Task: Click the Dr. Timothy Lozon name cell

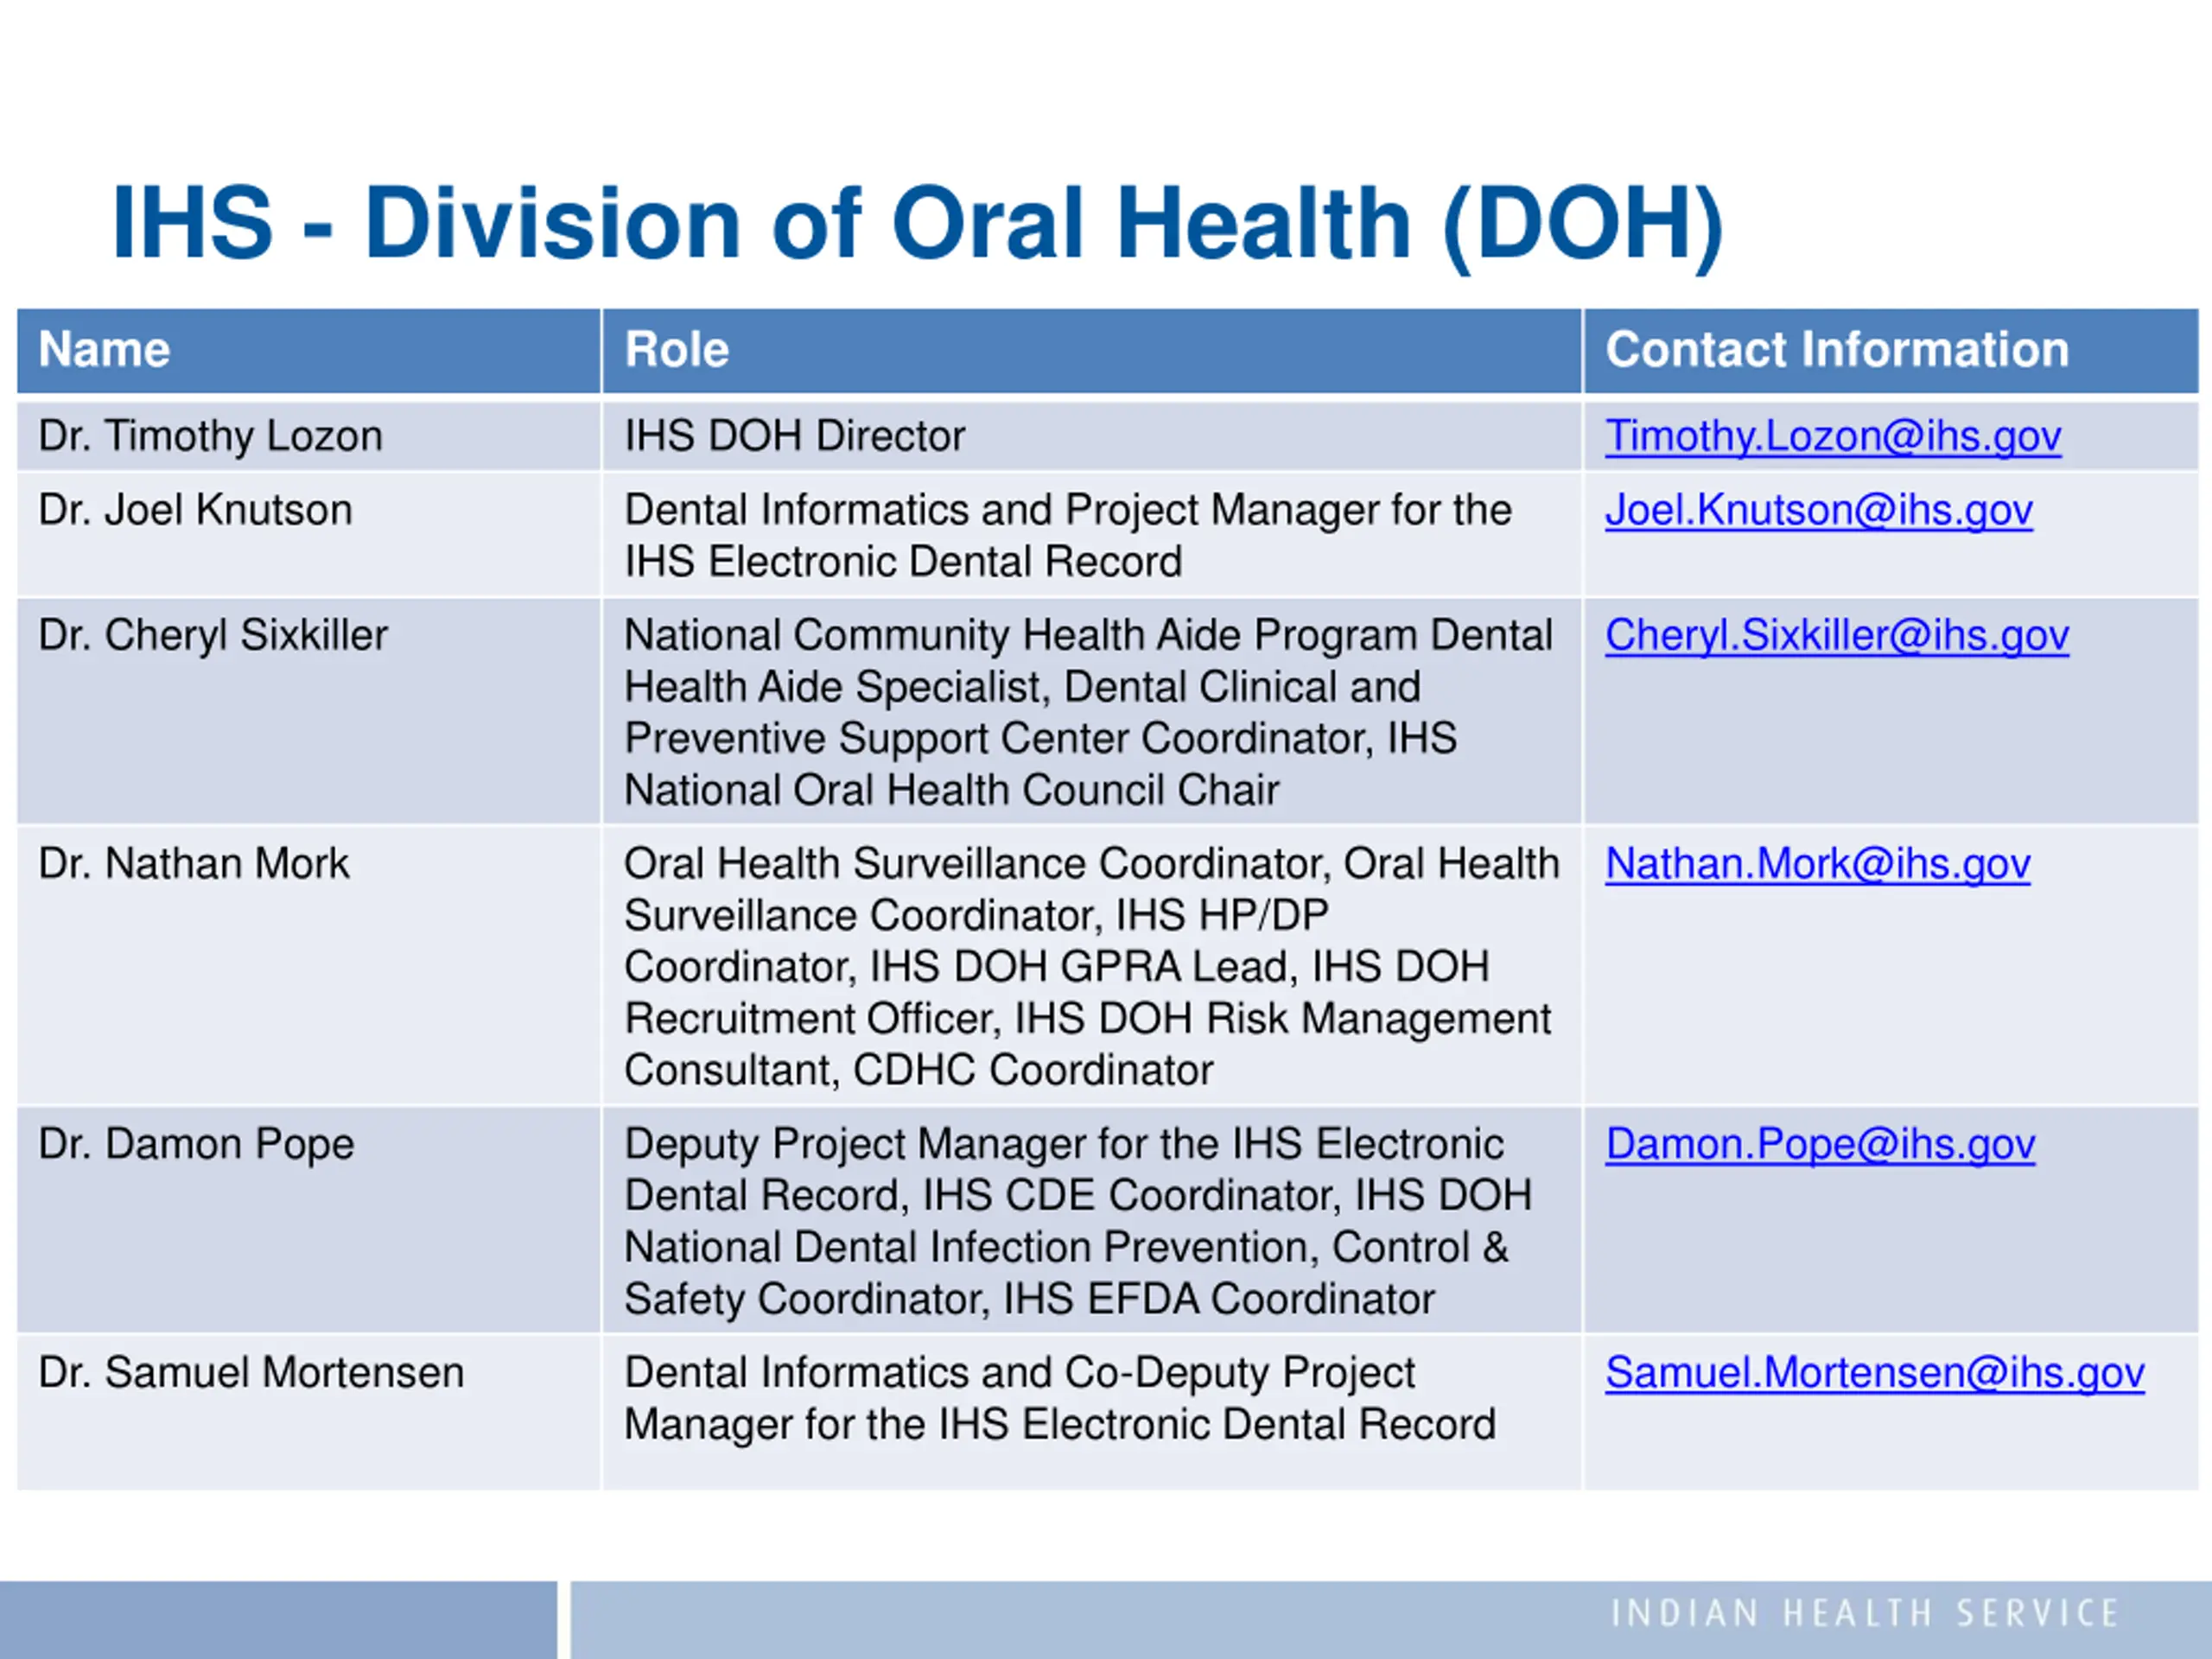Action: coord(309,436)
